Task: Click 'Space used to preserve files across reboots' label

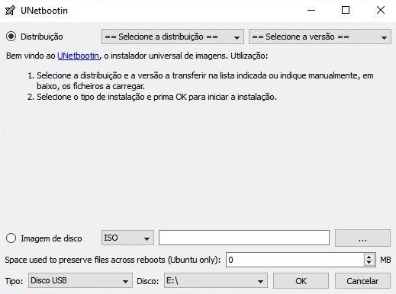Action: [113, 260]
